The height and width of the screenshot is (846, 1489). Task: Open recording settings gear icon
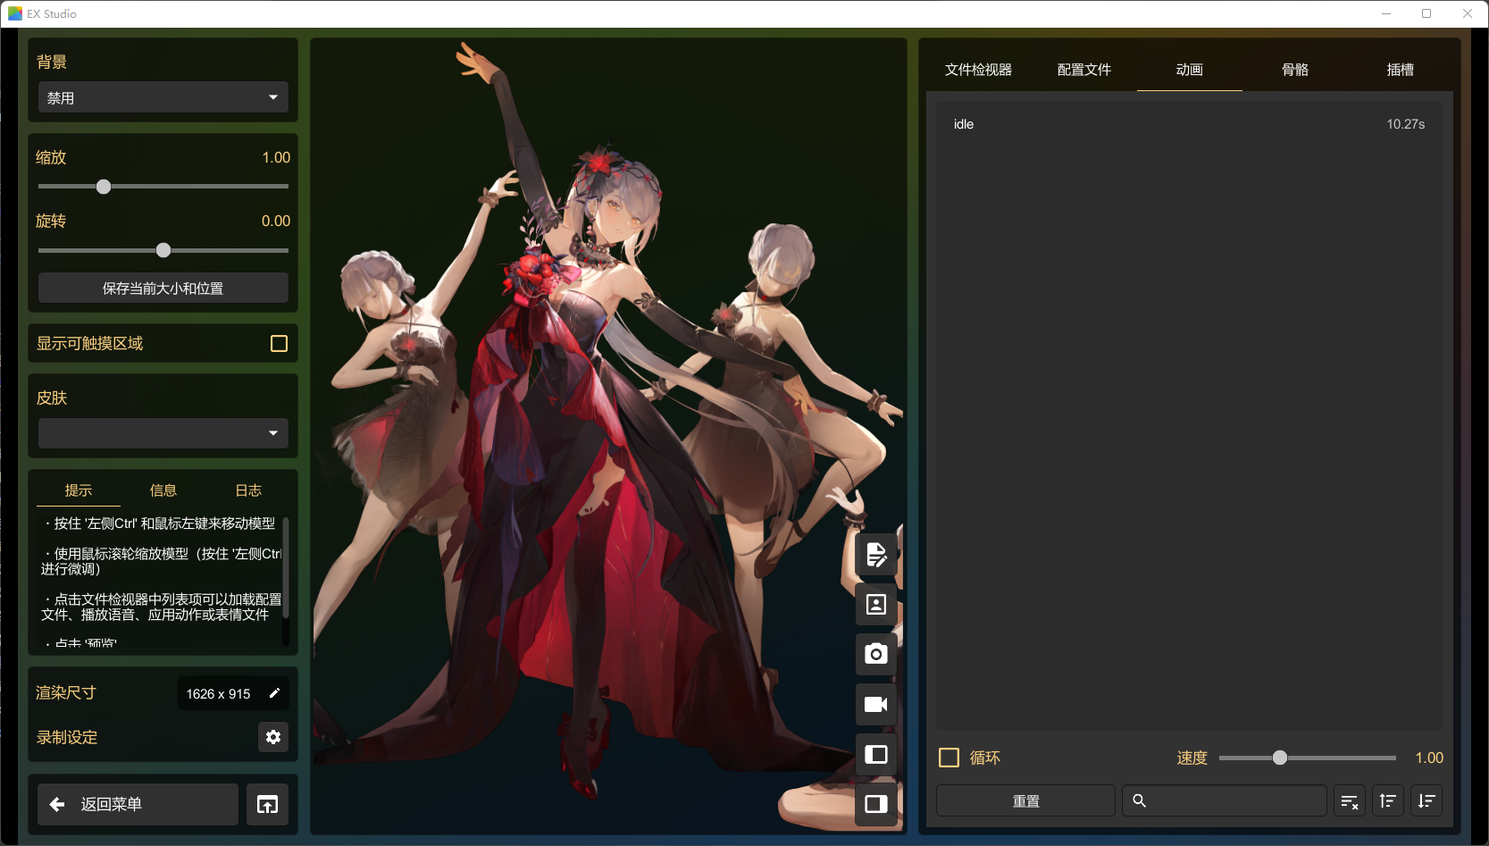(273, 737)
